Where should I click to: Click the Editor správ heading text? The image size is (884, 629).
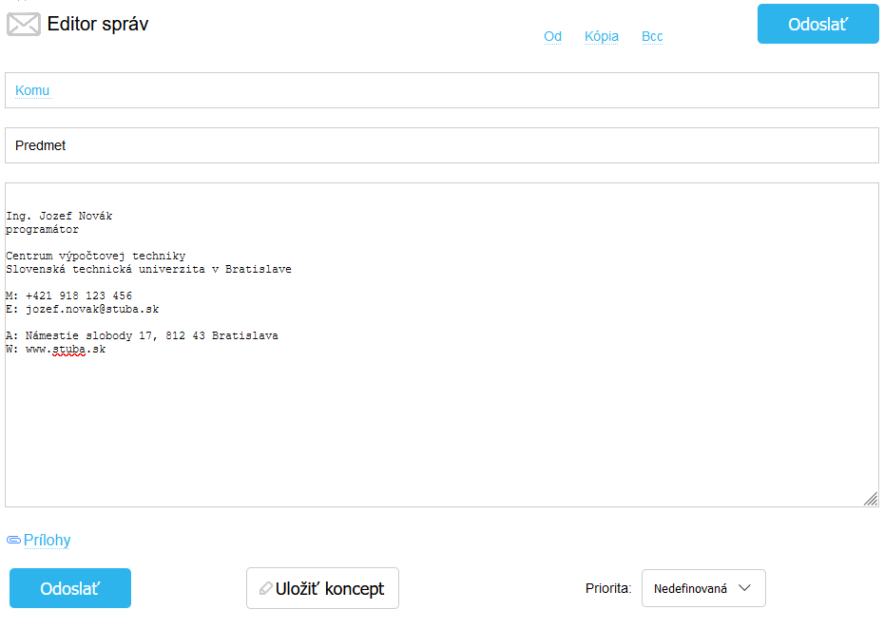click(x=98, y=25)
